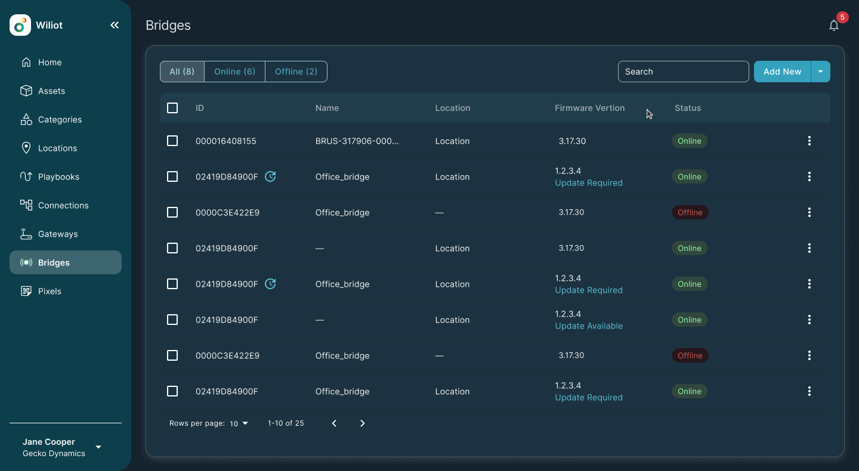
Task: Open the Rows per page dropdown
Action: pos(239,423)
